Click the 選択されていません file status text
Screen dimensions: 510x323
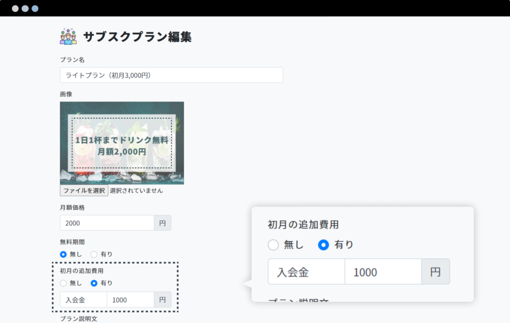(136, 190)
